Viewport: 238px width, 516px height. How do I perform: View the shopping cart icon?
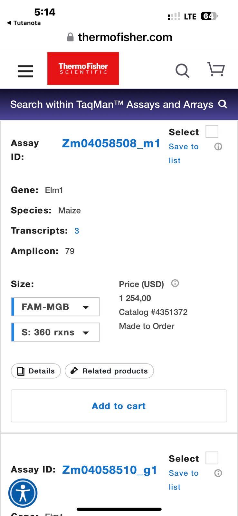point(216,69)
